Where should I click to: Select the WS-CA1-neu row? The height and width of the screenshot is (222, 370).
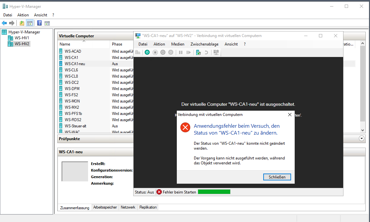pos(96,64)
